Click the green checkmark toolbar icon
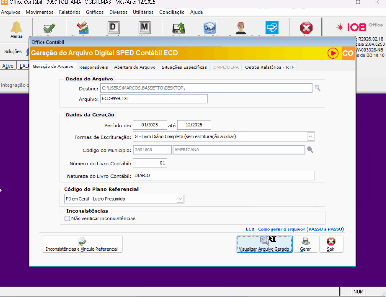 point(49,28)
